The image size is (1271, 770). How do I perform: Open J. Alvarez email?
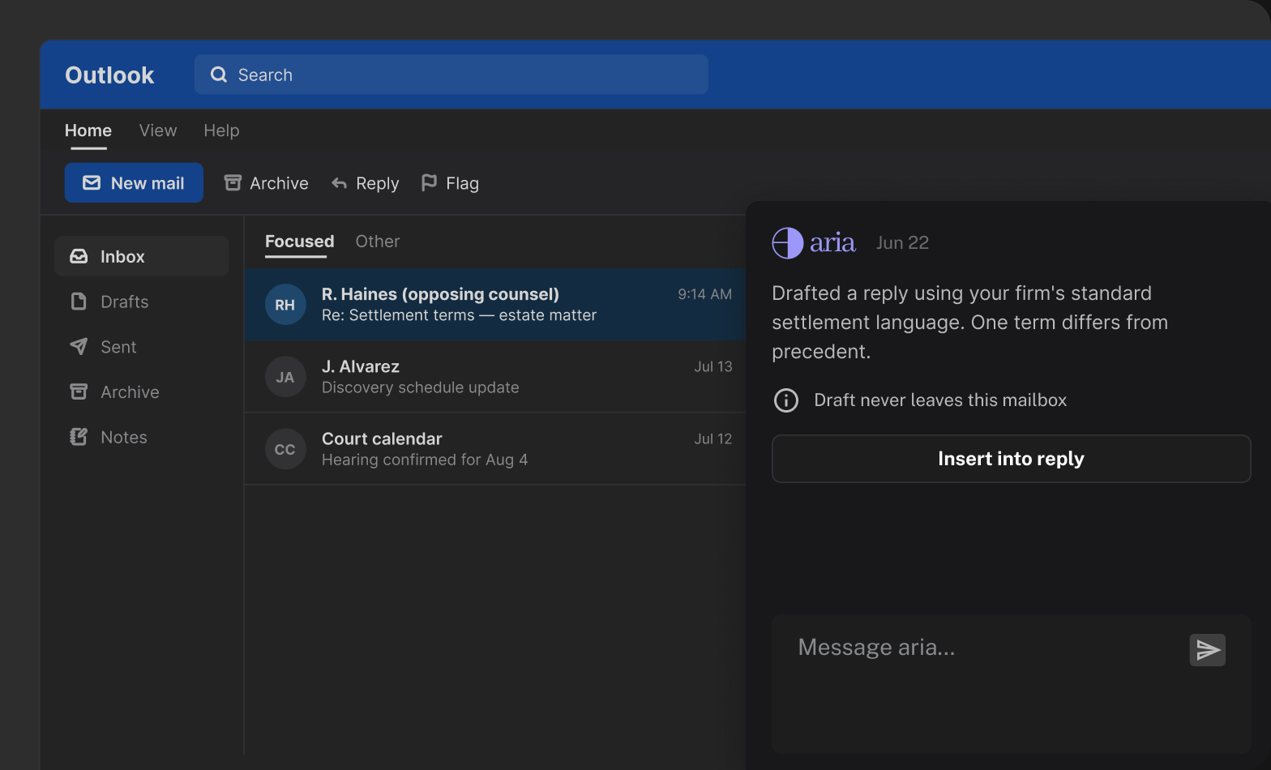click(x=495, y=377)
